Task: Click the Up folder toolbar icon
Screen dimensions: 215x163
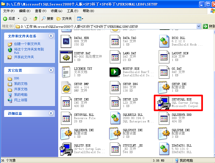Action: click(35, 19)
